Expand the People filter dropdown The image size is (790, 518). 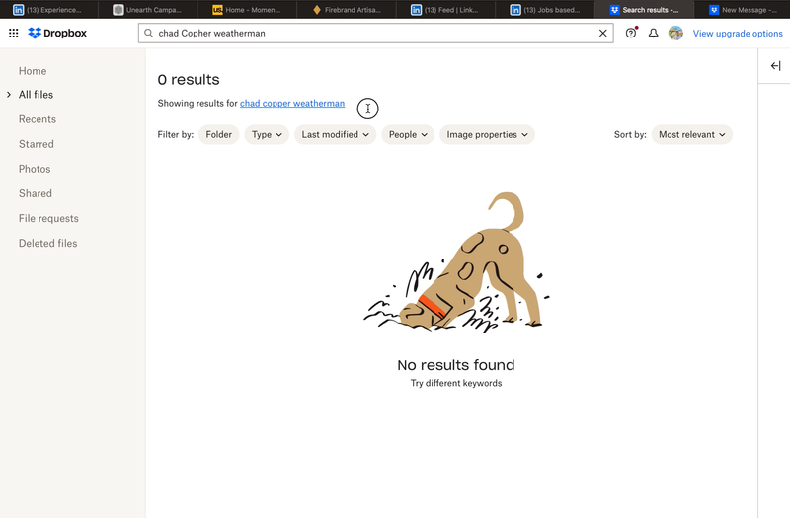pyautogui.click(x=408, y=134)
